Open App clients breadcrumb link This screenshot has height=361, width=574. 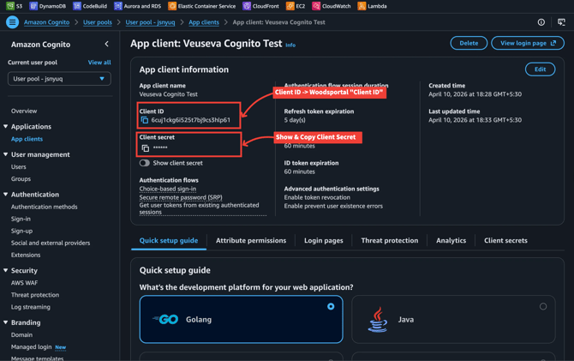tap(204, 22)
